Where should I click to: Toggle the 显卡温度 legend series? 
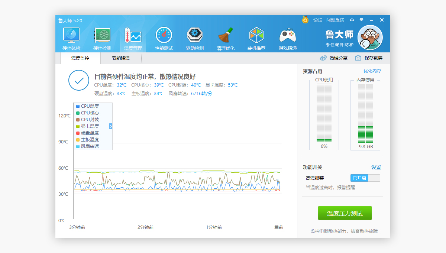tap(88, 126)
